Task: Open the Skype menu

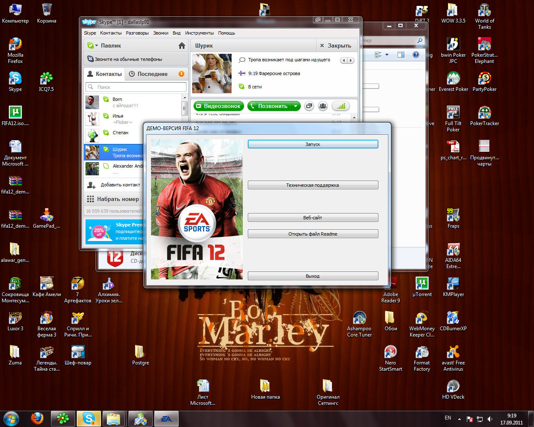Action: click(x=90, y=33)
